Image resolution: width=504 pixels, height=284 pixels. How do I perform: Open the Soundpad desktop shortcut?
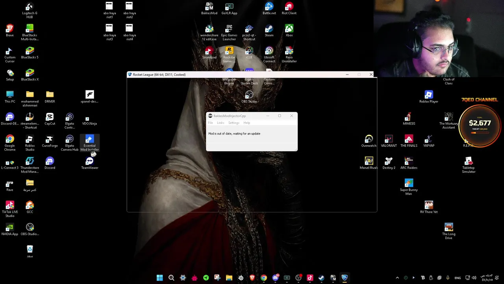(209, 53)
